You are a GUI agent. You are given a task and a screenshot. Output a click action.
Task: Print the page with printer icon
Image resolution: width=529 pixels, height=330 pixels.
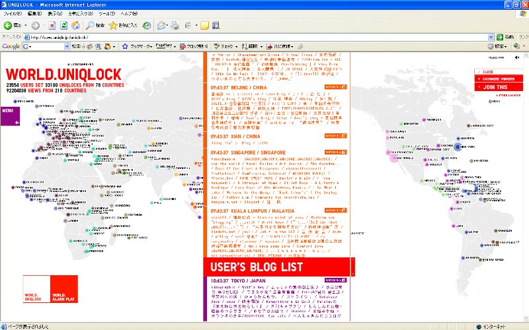(x=175, y=25)
